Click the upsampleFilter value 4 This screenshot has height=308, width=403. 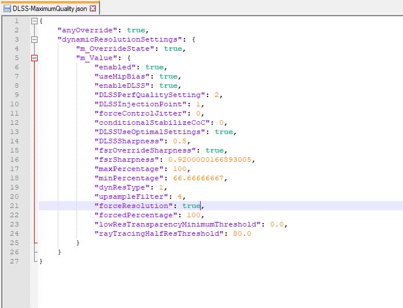point(180,196)
